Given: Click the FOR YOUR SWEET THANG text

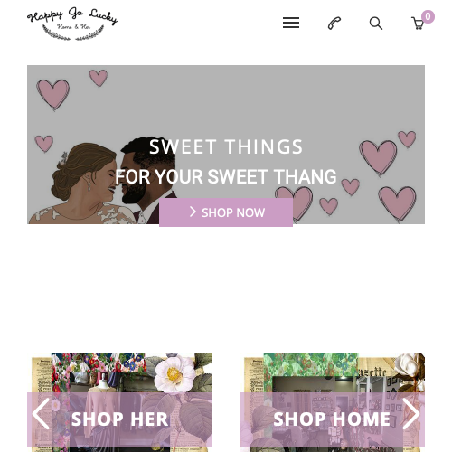Looking at the screenshot, I should (x=226, y=176).
